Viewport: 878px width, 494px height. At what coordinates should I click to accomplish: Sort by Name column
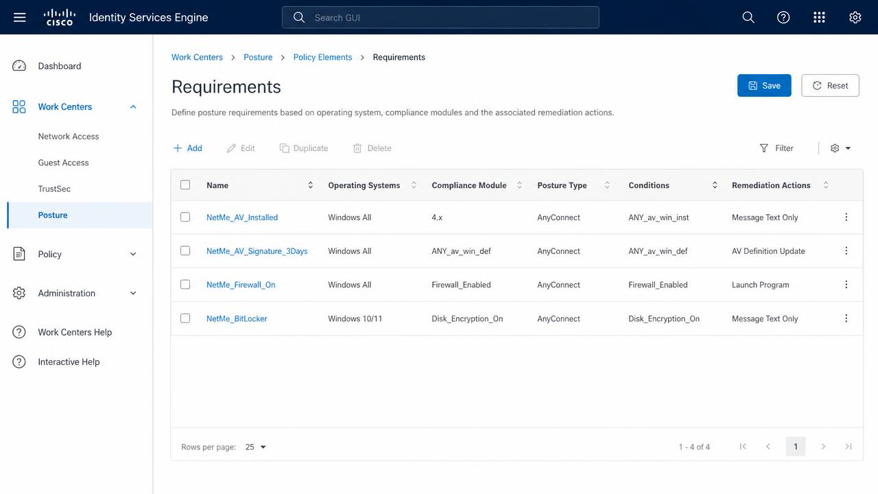[310, 185]
